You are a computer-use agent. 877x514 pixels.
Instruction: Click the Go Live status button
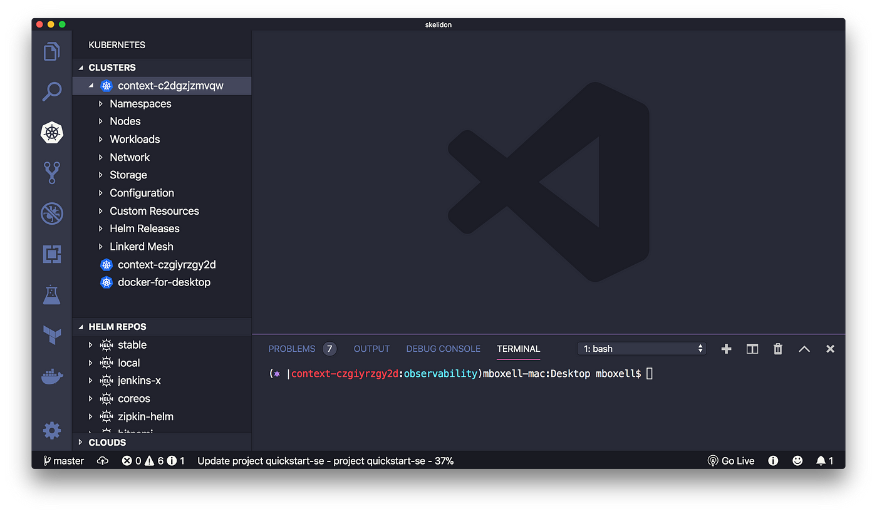[731, 461]
